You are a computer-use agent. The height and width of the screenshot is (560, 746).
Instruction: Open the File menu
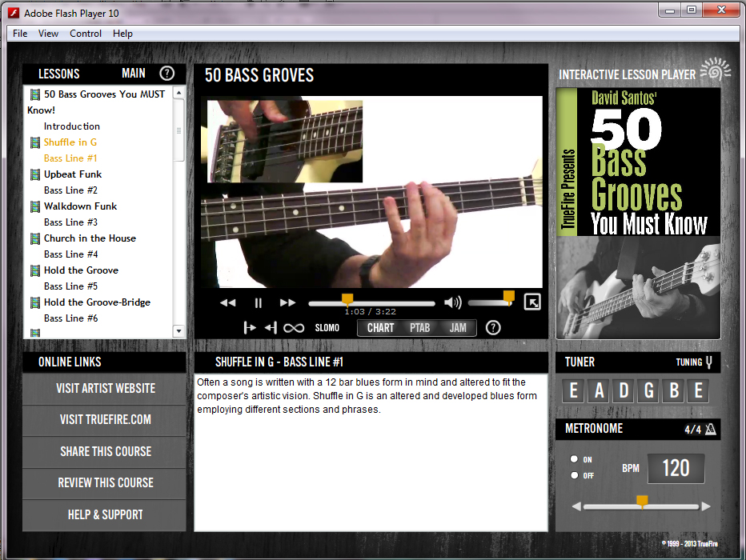(20, 34)
